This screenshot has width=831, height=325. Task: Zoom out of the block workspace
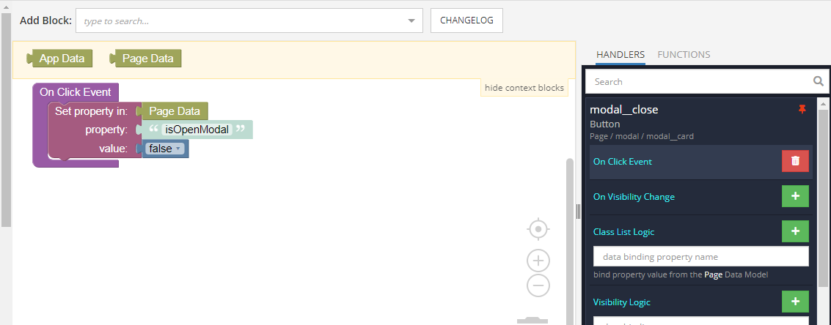click(x=538, y=285)
